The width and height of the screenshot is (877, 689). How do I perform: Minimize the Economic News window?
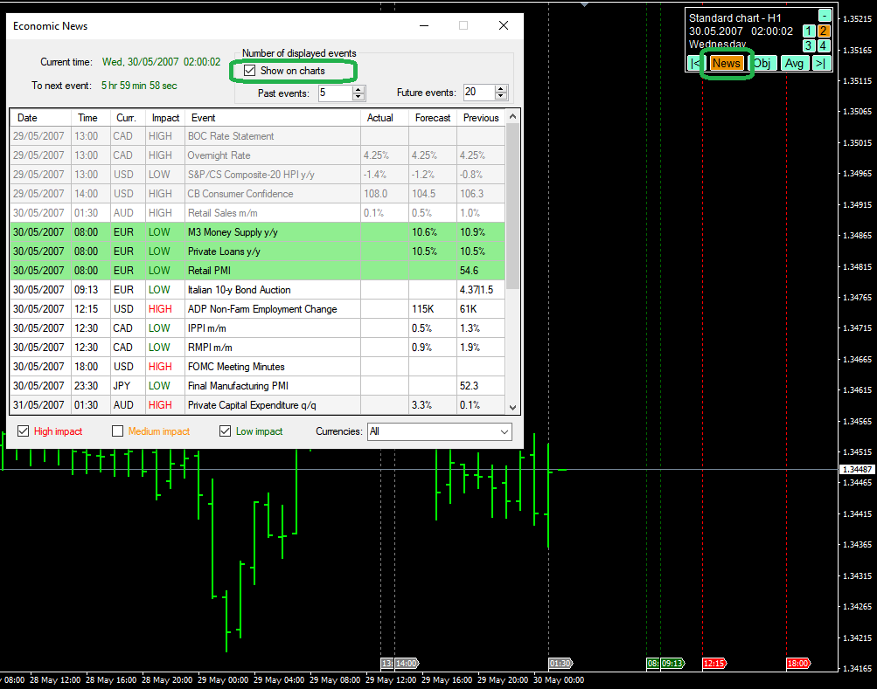point(424,25)
